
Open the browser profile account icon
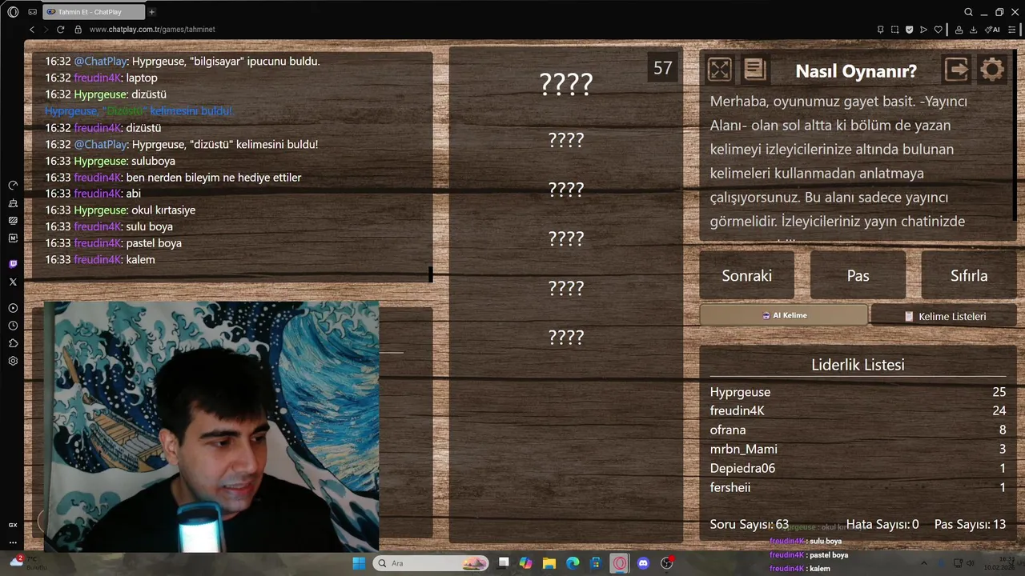click(x=958, y=30)
